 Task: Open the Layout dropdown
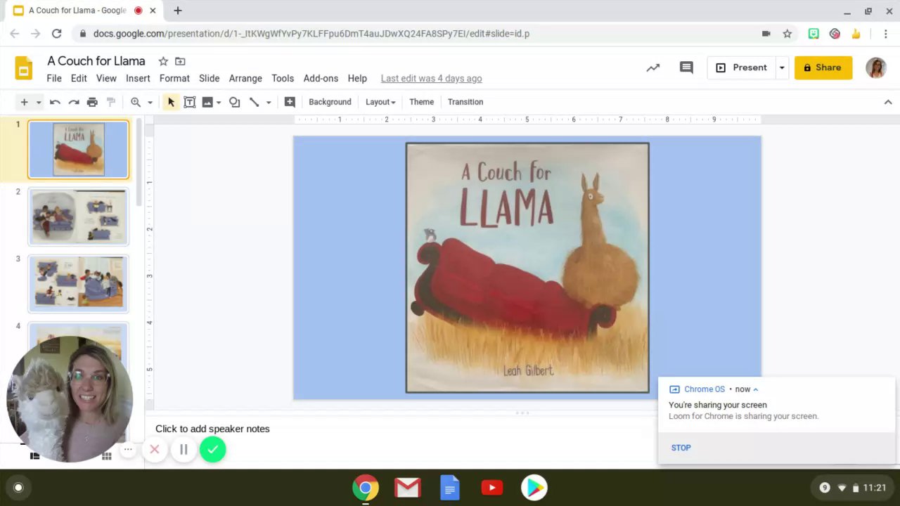(380, 102)
